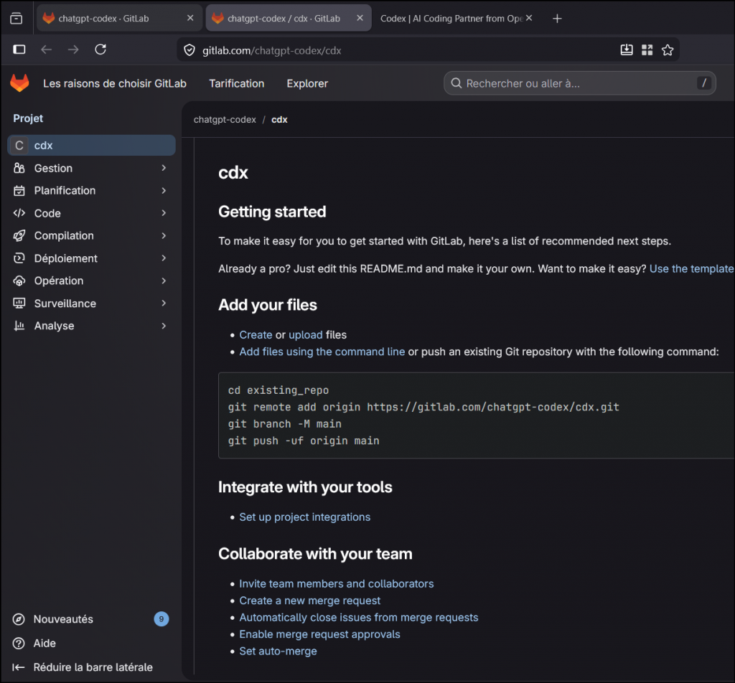
Task: Open Nouveautés with the 9 badge
Action: 63,619
